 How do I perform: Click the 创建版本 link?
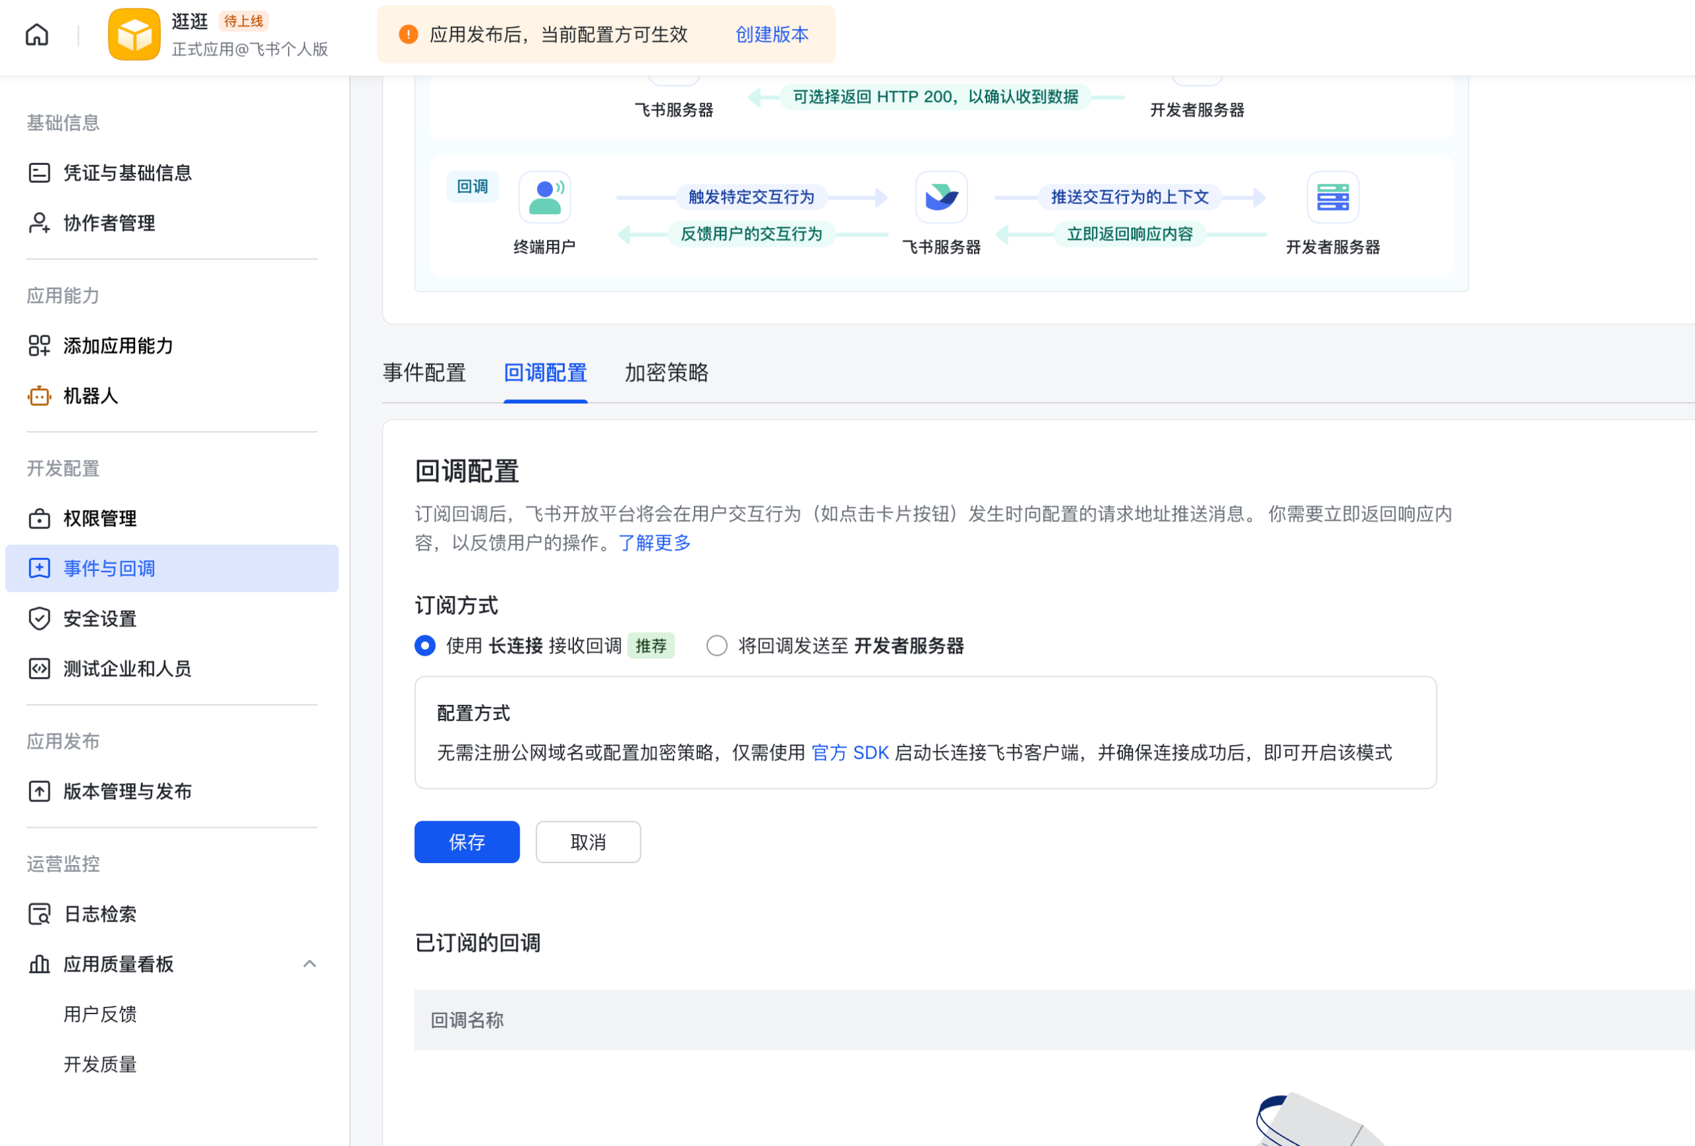pyautogui.click(x=771, y=34)
